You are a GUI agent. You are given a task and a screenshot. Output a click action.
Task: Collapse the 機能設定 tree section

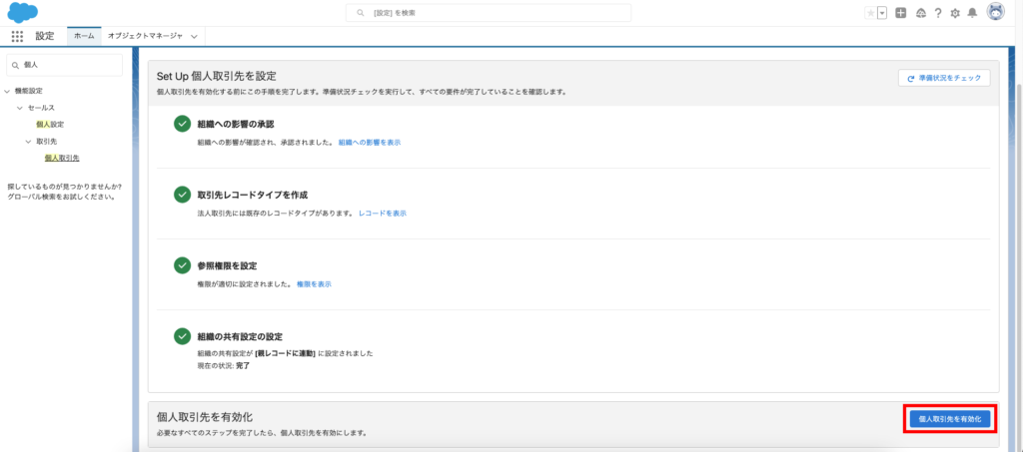[x=8, y=91]
